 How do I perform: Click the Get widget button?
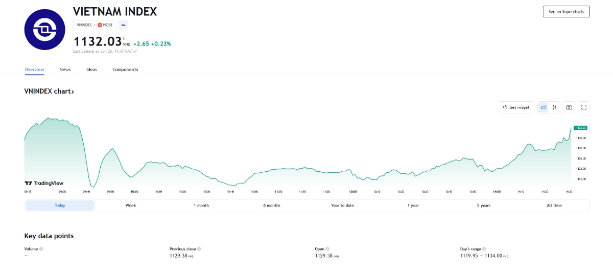click(516, 107)
